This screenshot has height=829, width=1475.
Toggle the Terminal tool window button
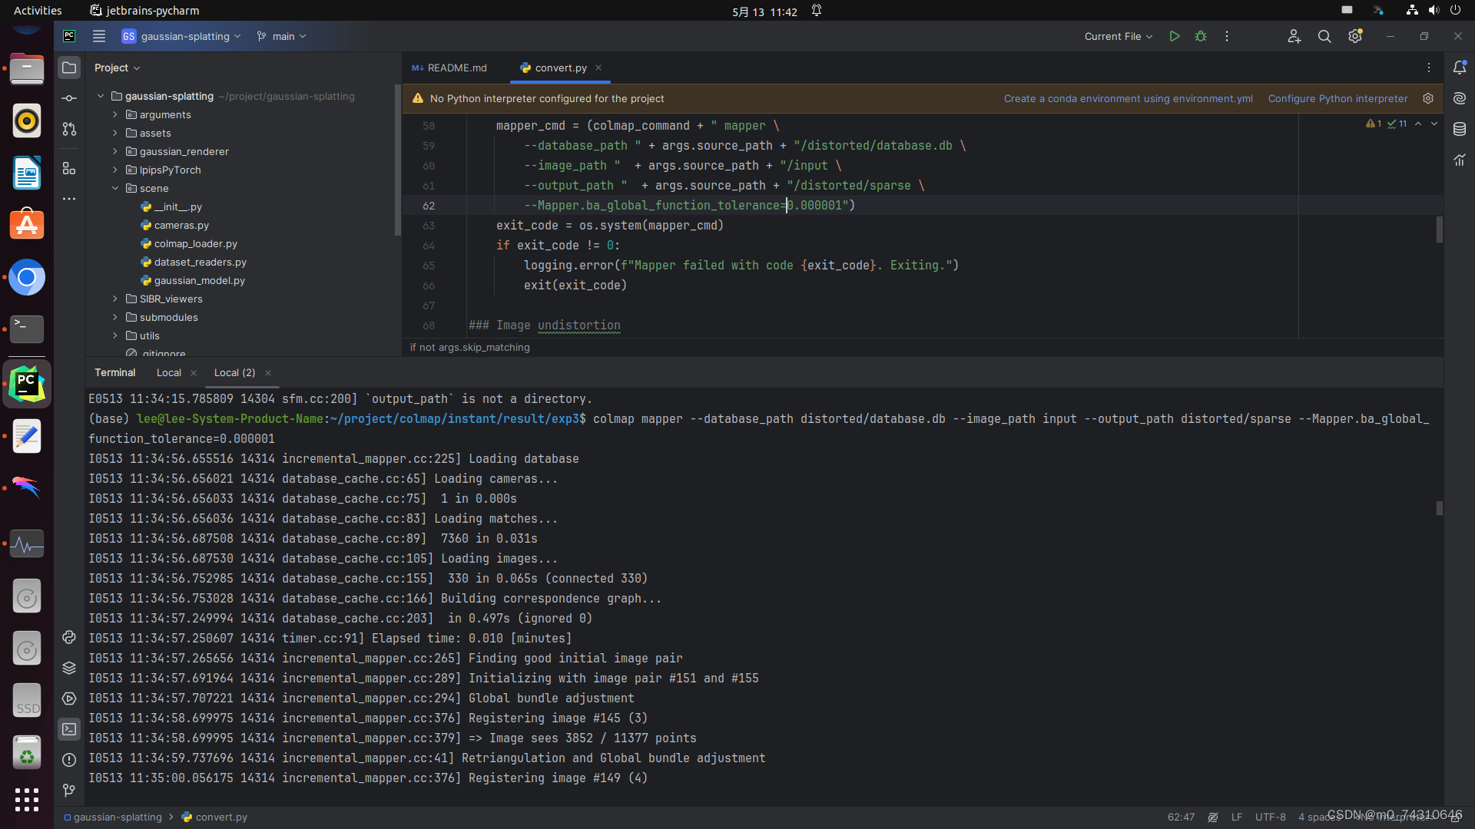tap(69, 729)
